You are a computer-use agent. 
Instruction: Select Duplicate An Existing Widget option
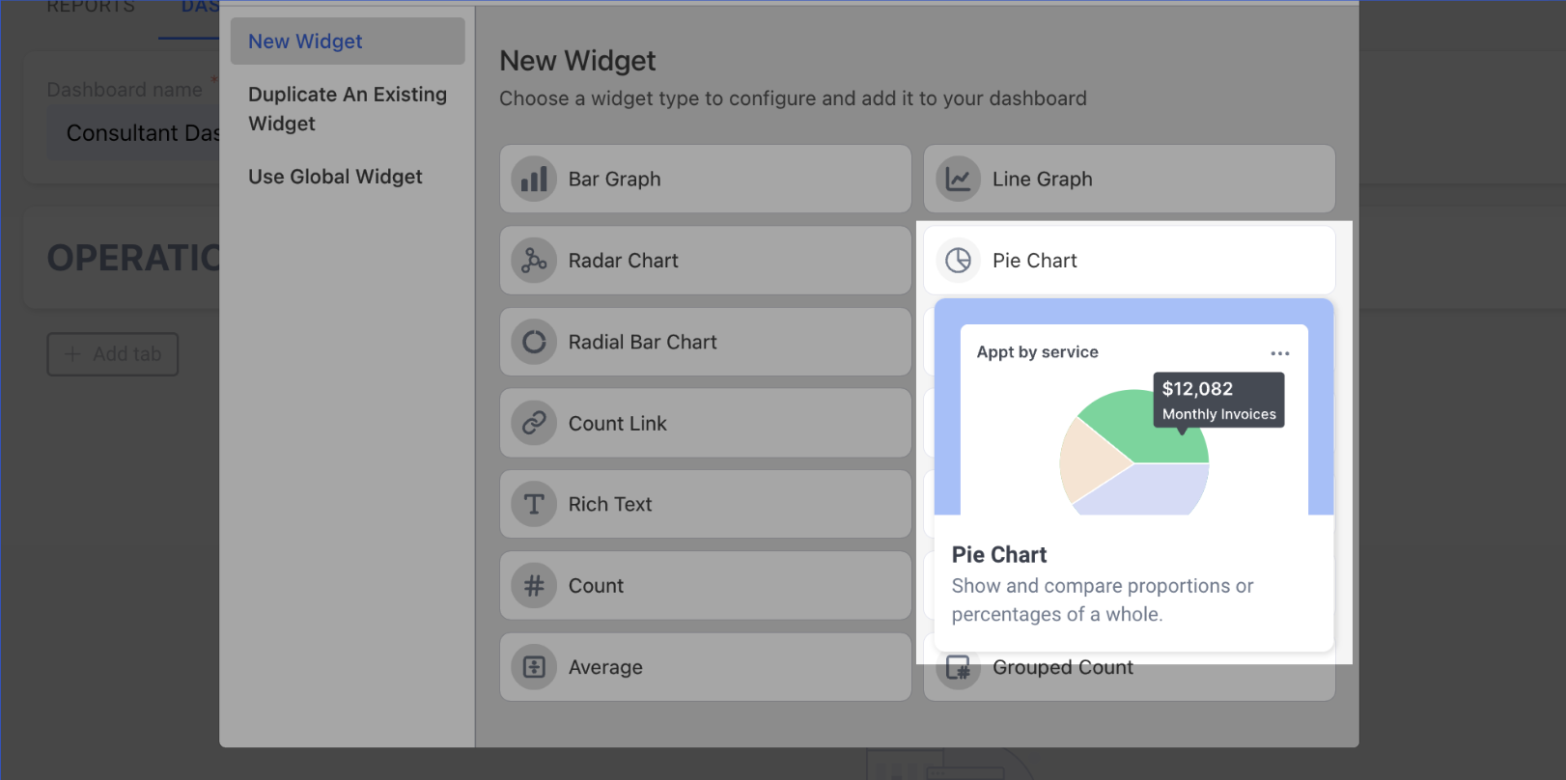point(347,108)
